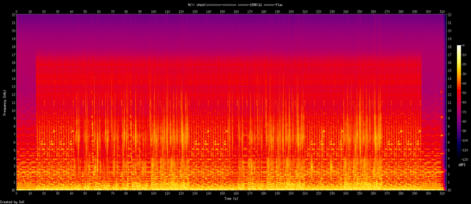This screenshot has height=204, width=471.
Task: Click the '-40' value on the dBFS scale
Action: point(464,83)
